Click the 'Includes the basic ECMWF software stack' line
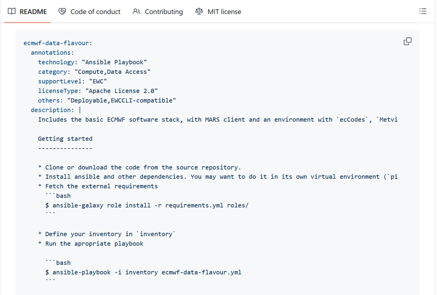437x295 pixels. pos(218,120)
